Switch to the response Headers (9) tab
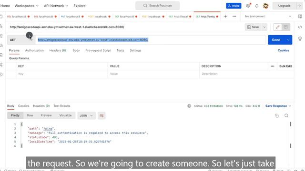 click(x=41, y=106)
